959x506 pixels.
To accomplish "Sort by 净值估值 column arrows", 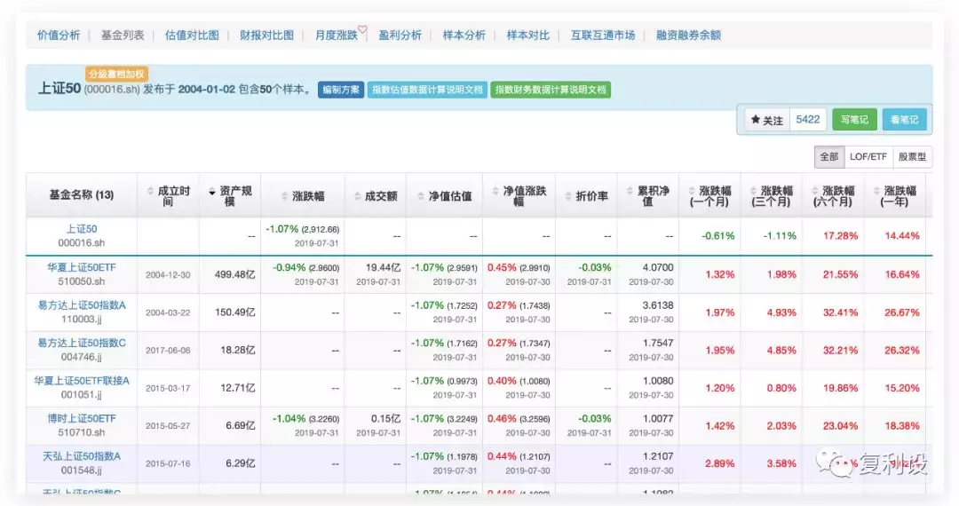I will coord(421,196).
